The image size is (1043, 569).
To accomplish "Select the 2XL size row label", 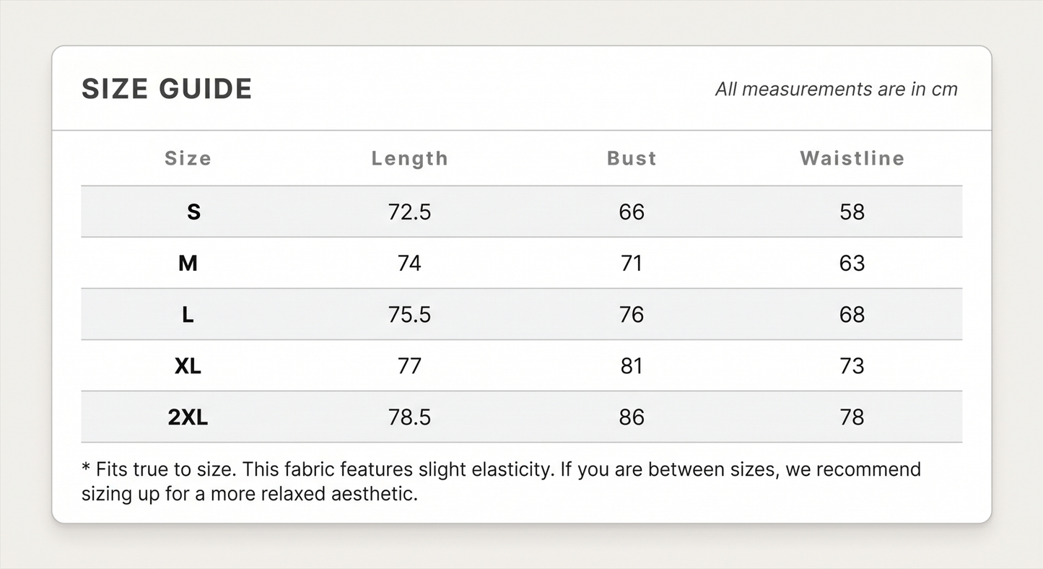I will (x=188, y=417).
